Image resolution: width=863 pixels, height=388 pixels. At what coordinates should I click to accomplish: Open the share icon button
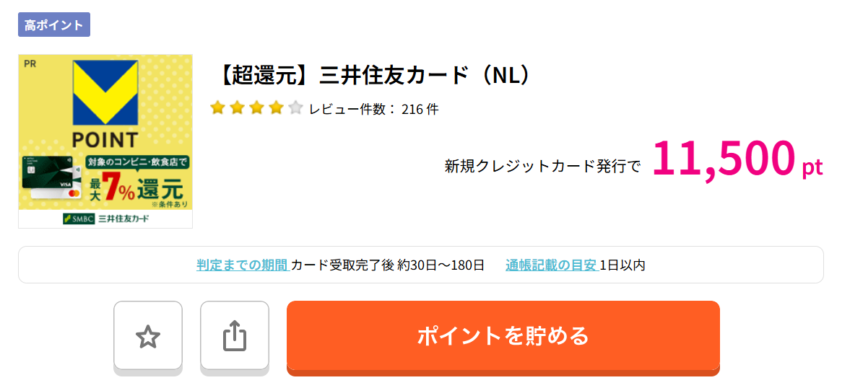coord(235,336)
